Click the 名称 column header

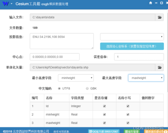tap(57, 98)
